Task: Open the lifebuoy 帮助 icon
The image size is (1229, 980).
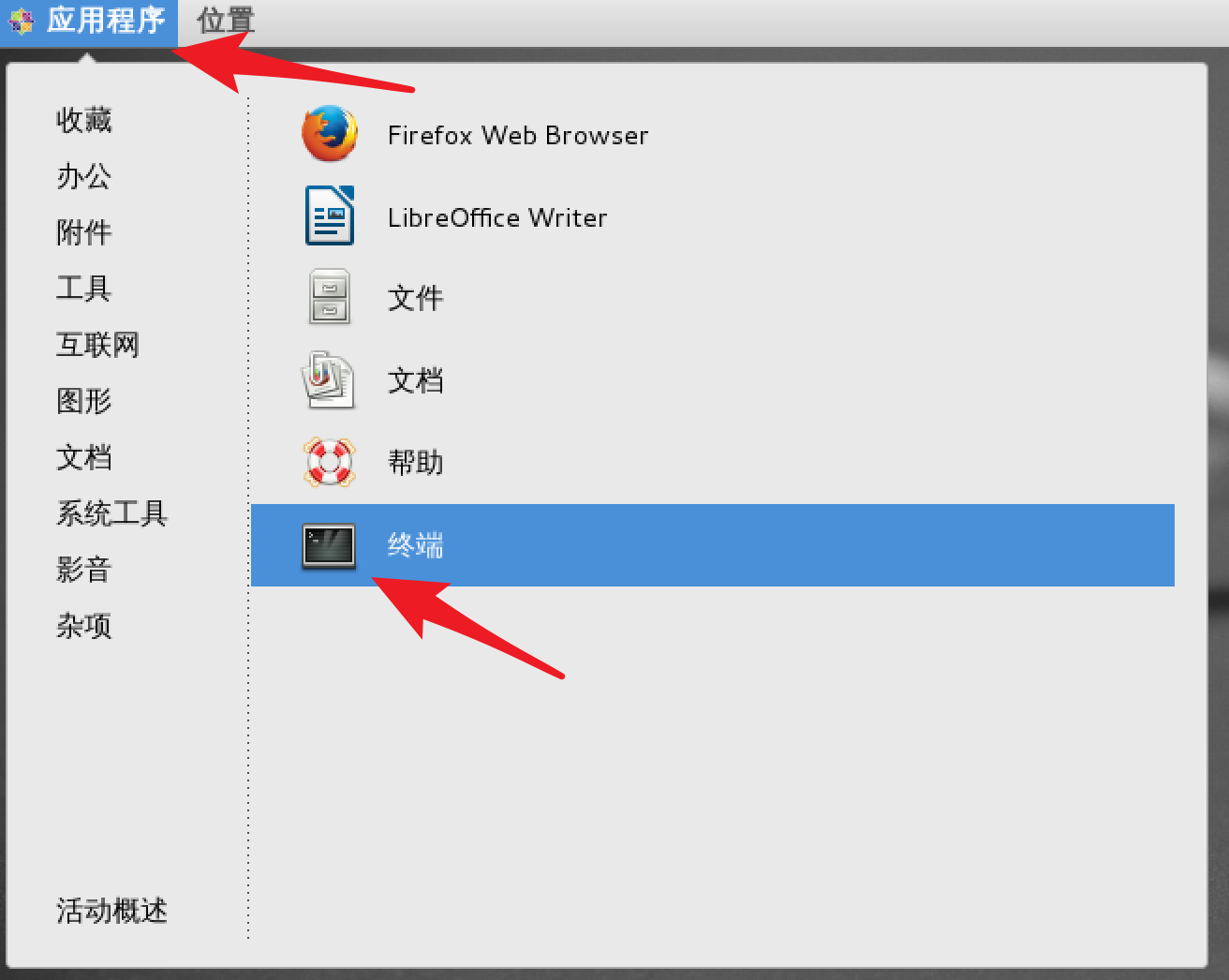Action: 330,462
